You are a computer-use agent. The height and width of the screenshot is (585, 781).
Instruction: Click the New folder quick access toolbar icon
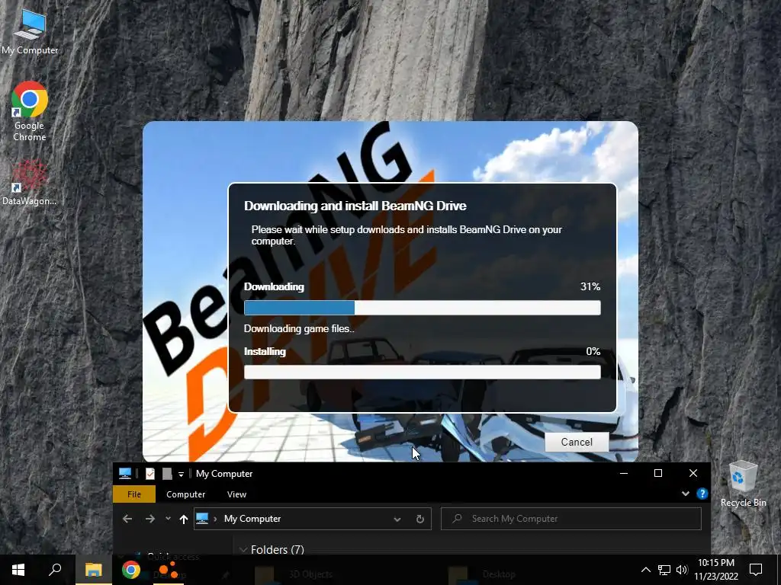(x=167, y=474)
